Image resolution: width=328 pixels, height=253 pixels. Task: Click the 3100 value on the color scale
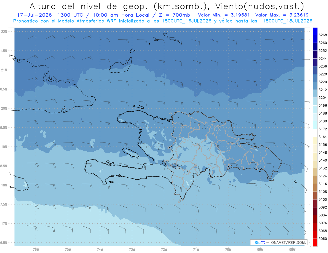pos(323,200)
